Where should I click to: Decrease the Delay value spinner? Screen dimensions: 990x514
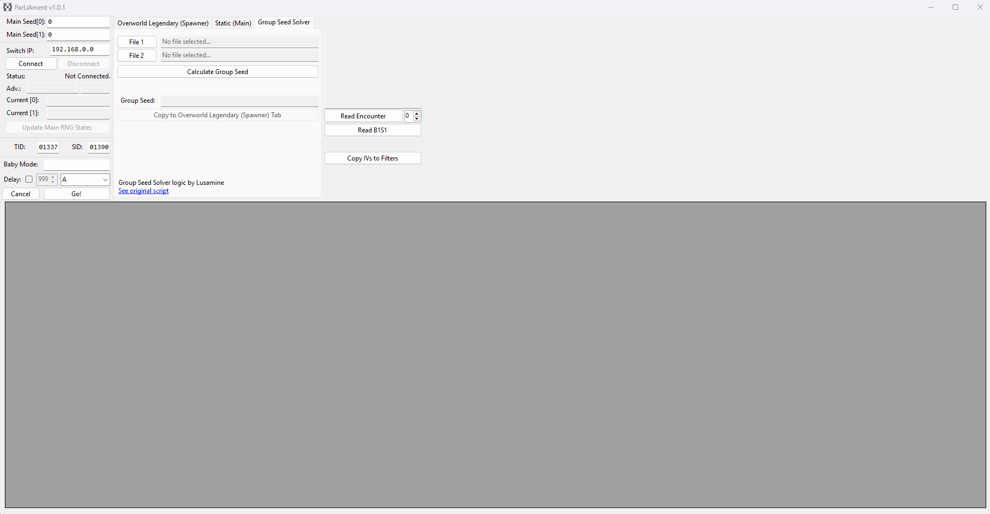coord(53,182)
